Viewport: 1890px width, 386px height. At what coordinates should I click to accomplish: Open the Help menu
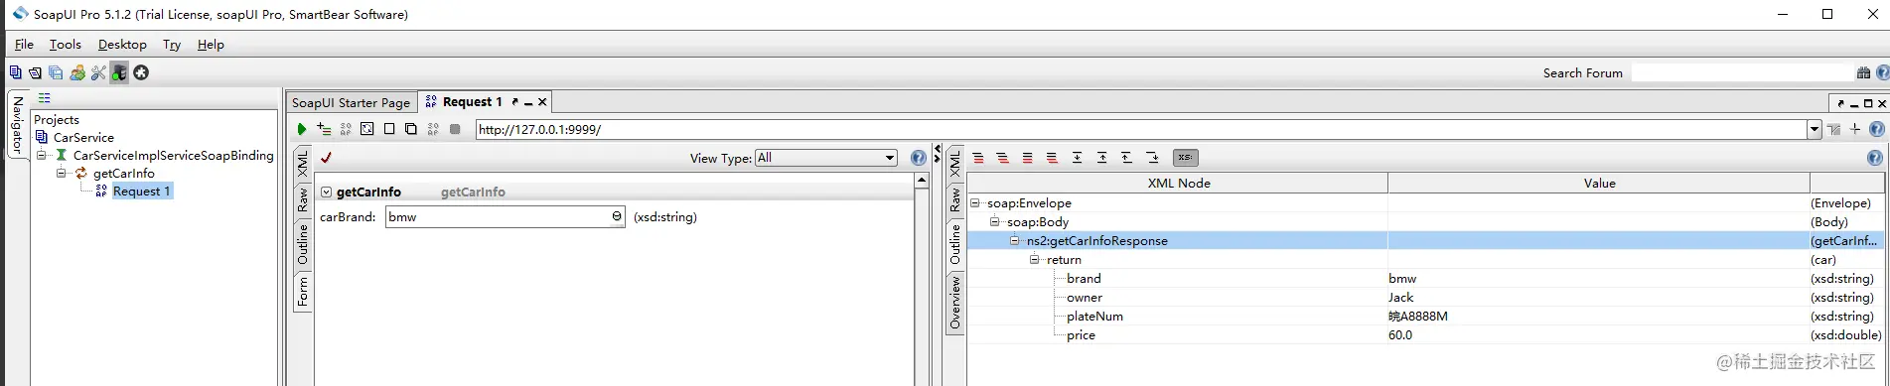(x=211, y=45)
